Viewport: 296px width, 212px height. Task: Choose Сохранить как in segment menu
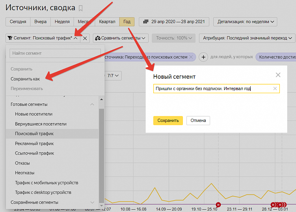point(25,79)
